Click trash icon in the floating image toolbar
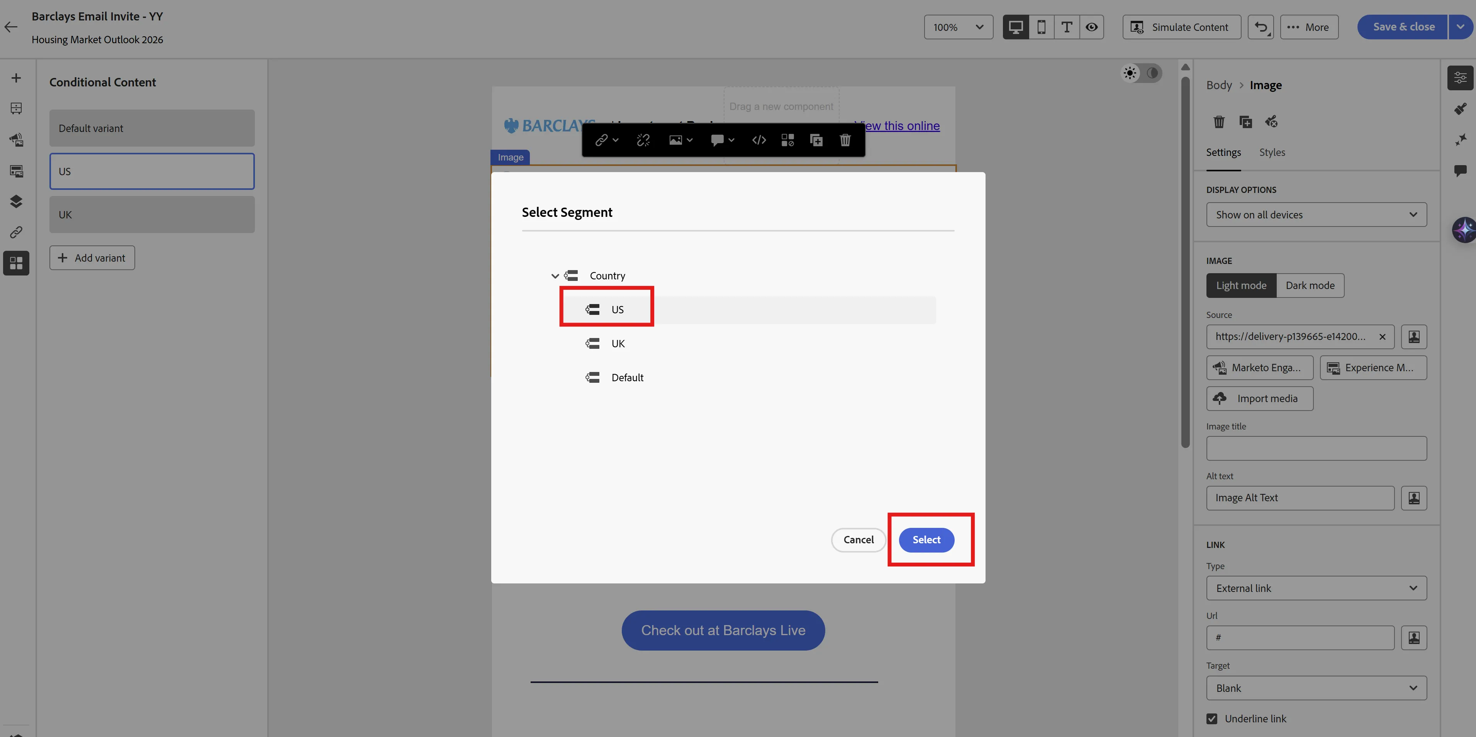The image size is (1476, 737). pyautogui.click(x=845, y=140)
